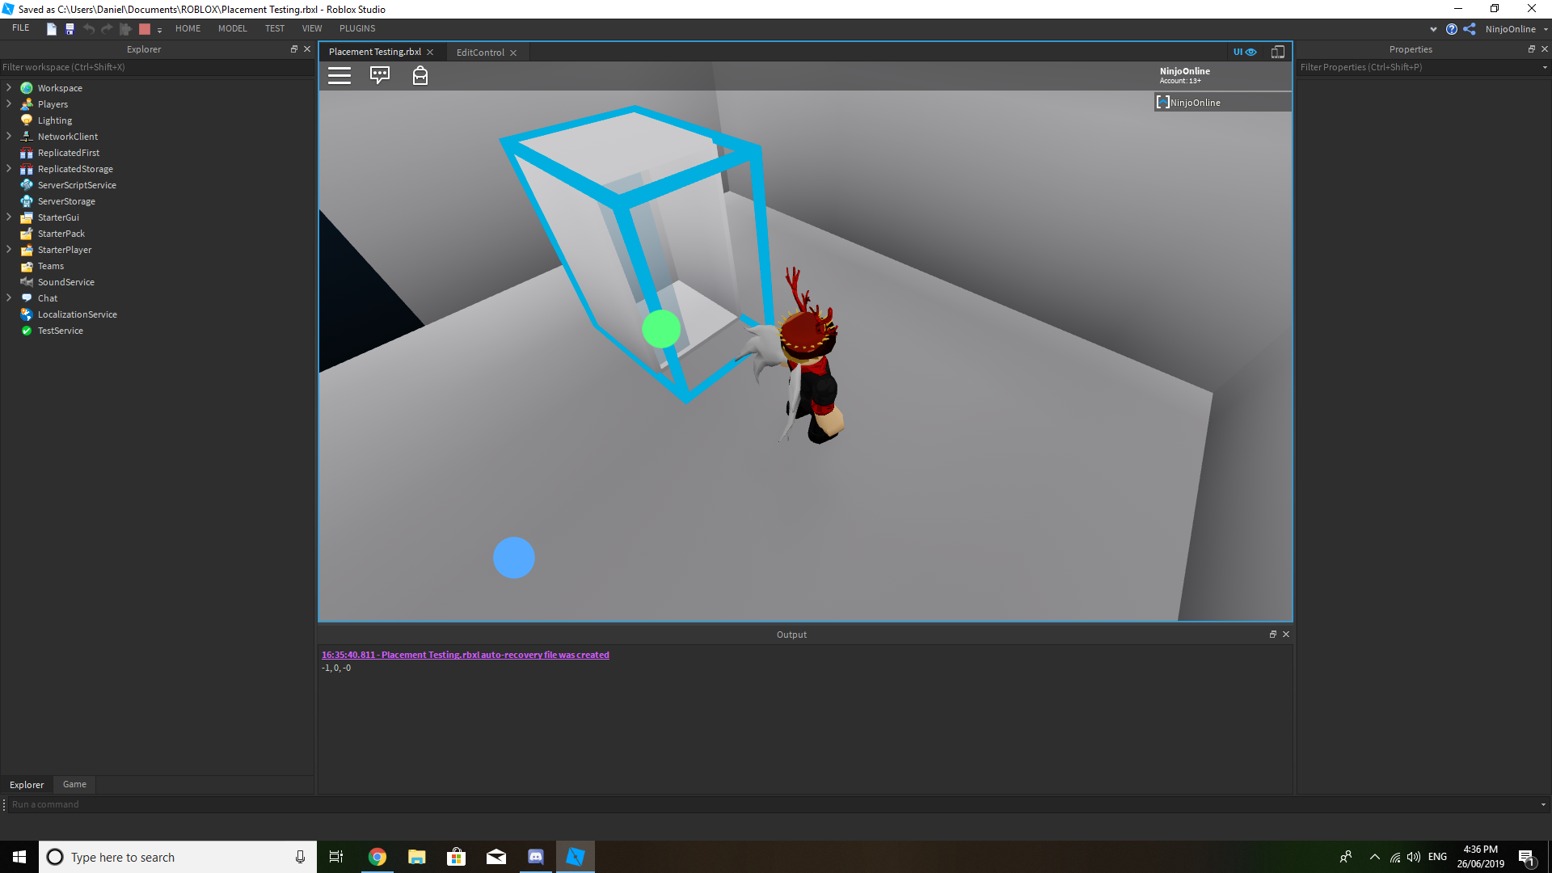Open the chat bubble in the viewport
Screen dimensions: 1552x873
pos(380,75)
